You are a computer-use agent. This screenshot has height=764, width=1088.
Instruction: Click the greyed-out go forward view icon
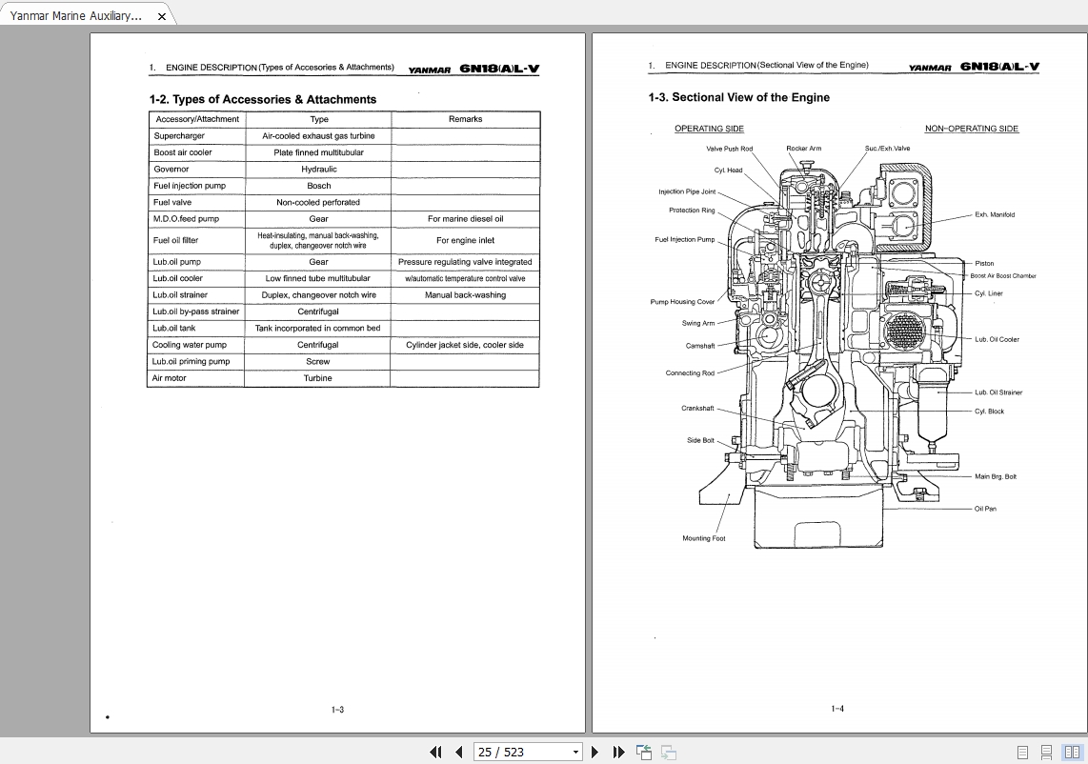coord(669,752)
